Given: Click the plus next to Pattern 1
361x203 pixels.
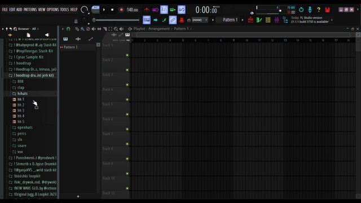Looking at the screenshot, I should point(243,20).
